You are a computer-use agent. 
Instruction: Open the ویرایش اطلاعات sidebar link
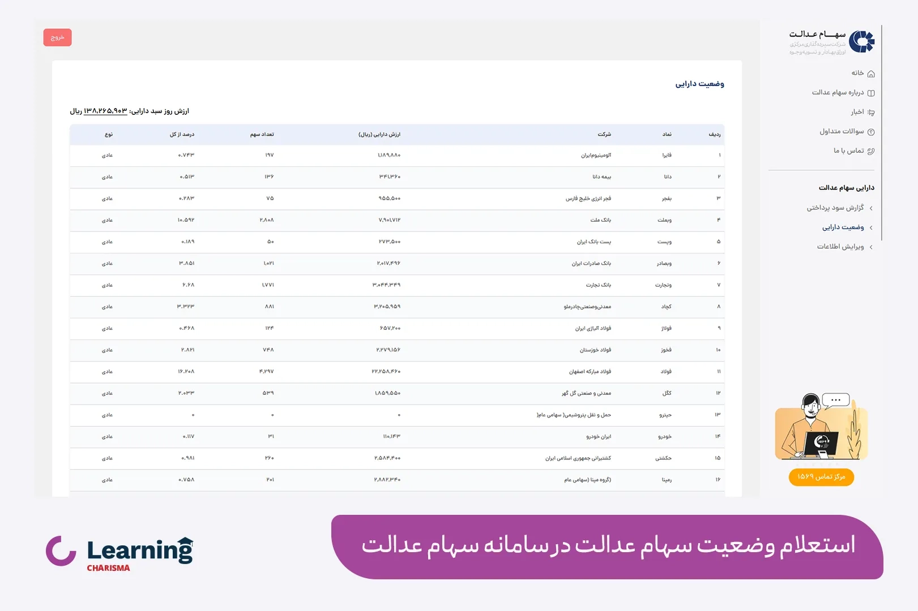pyautogui.click(x=840, y=246)
